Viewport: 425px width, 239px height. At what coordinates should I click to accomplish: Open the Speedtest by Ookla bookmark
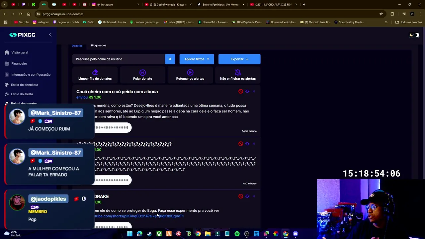(x=349, y=22)
